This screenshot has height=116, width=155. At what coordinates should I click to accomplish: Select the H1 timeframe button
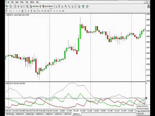[51, 11]
